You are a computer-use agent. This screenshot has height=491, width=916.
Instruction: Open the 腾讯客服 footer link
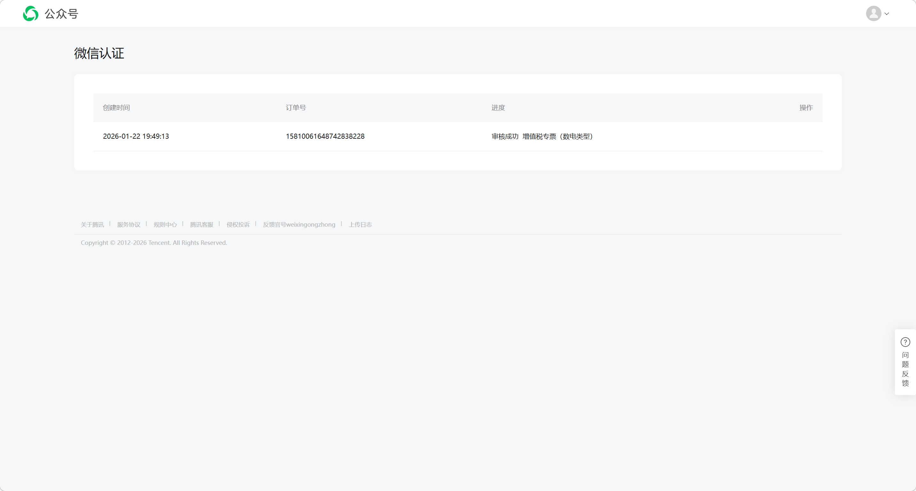pos(201,224)
